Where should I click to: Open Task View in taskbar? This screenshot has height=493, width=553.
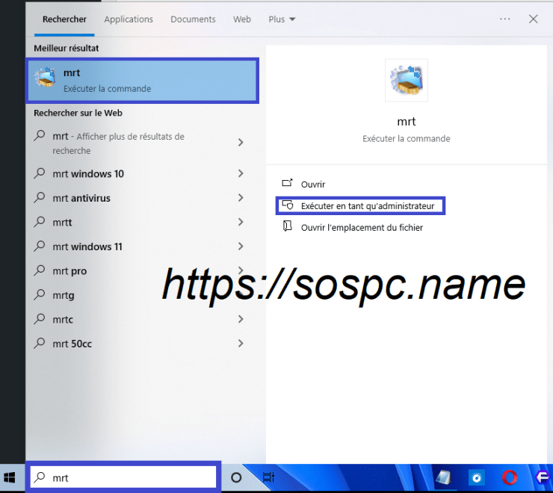(x=269, y=477)
